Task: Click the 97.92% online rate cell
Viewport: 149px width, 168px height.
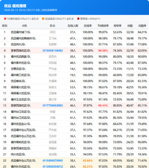Action: click(88, 99)
